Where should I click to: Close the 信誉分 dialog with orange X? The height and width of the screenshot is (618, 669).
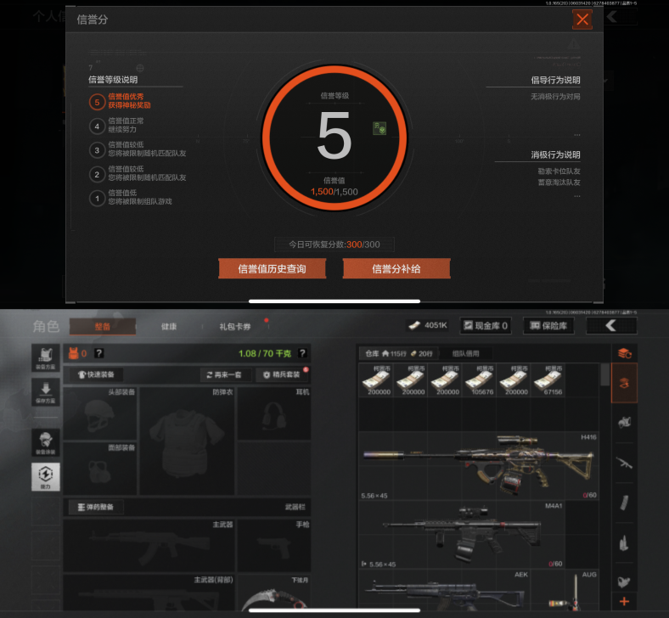pos(582,20)
